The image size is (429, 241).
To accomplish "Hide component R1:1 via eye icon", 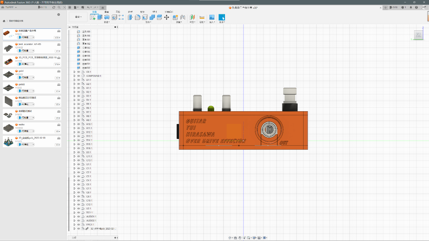I will (78, 88).
